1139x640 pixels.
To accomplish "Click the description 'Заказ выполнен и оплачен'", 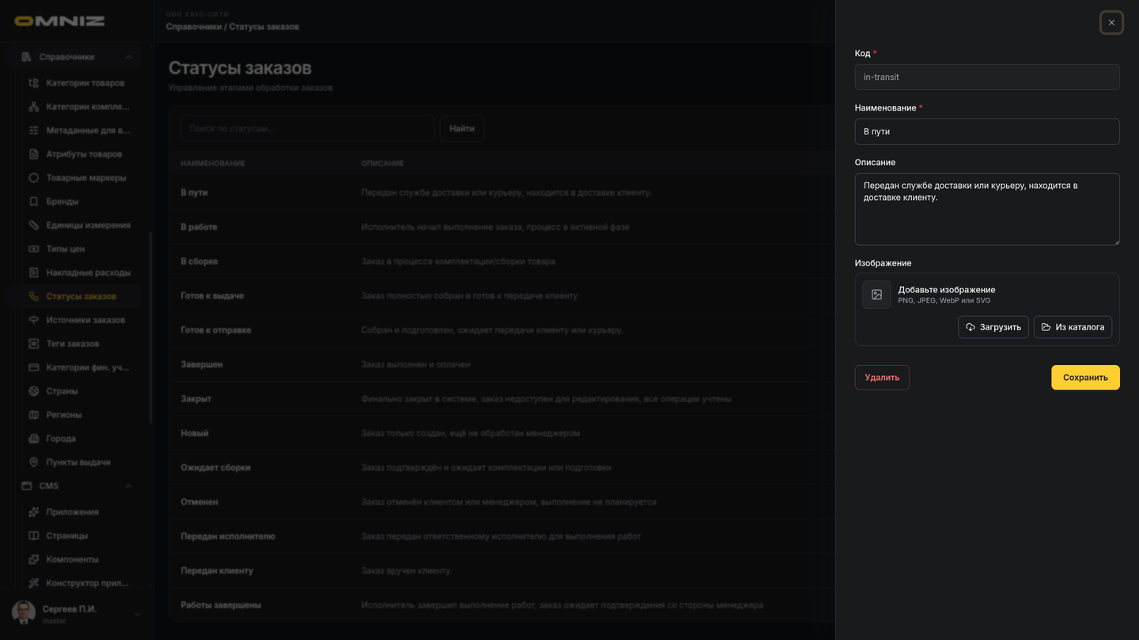I will pos(416,364).
